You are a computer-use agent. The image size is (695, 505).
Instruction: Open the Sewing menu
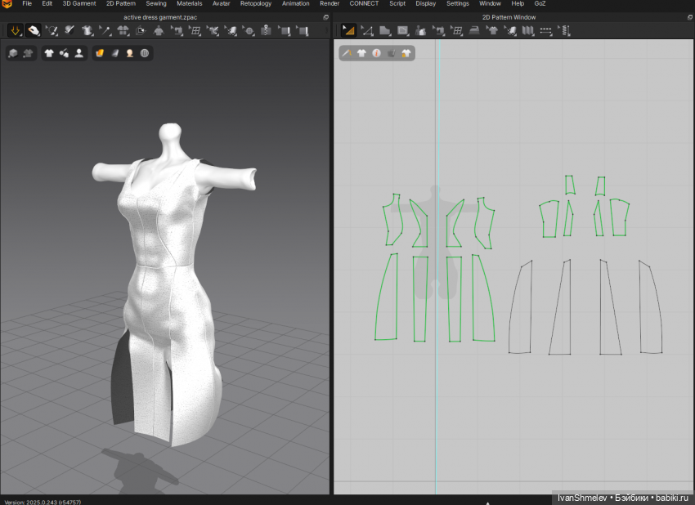(156, 3)
